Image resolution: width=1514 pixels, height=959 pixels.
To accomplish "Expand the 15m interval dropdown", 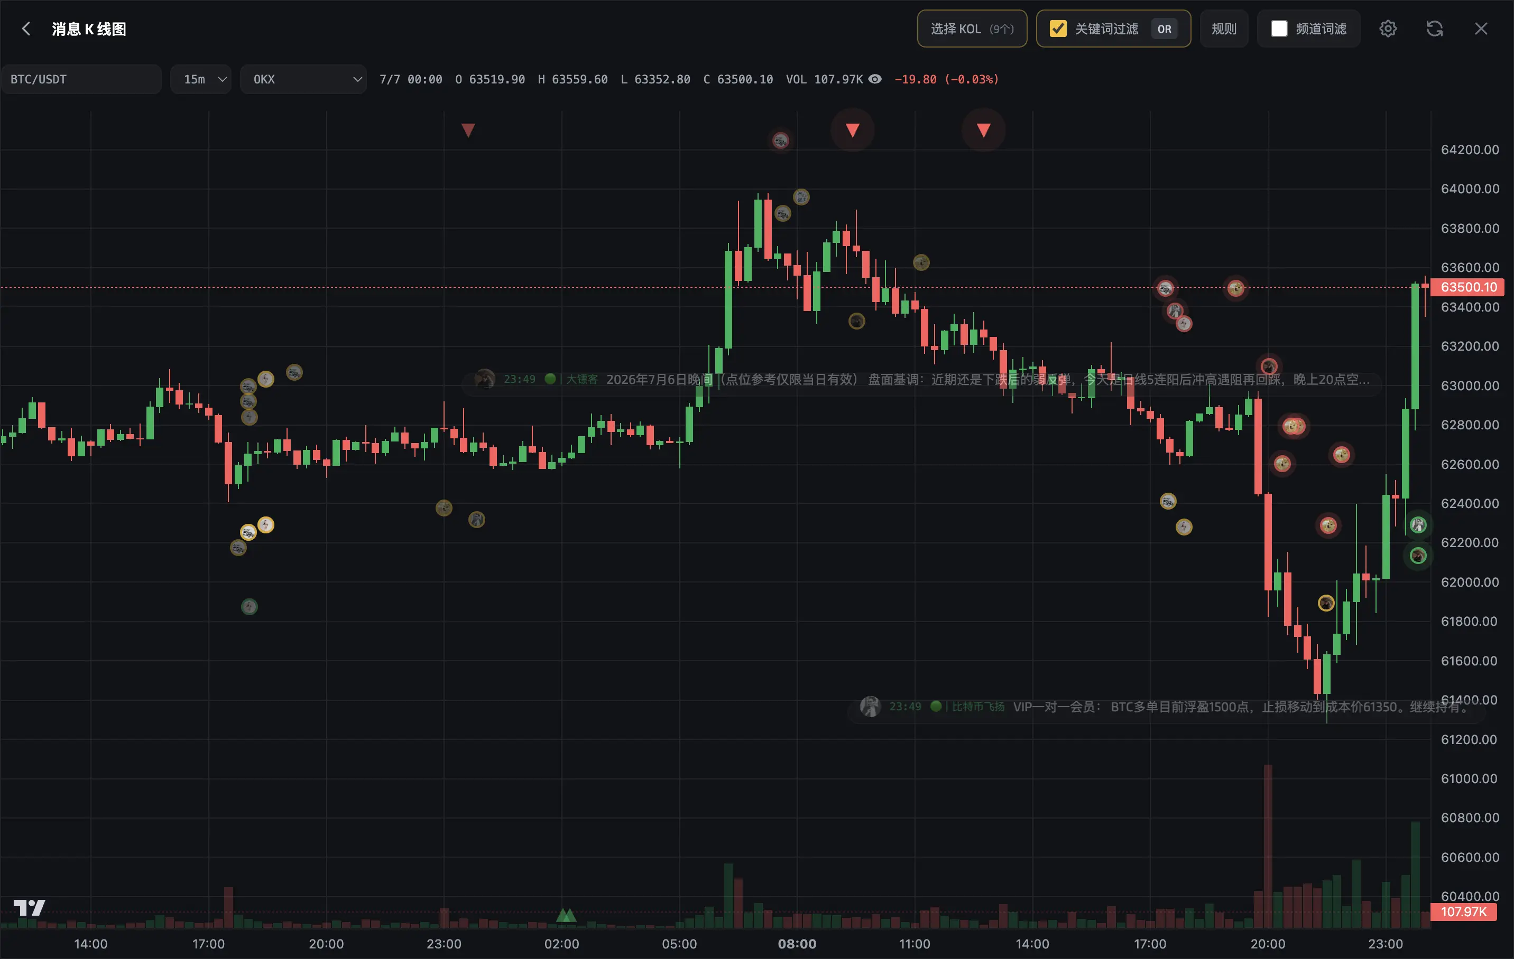I will pyautogui.click(x=200, y=79).
